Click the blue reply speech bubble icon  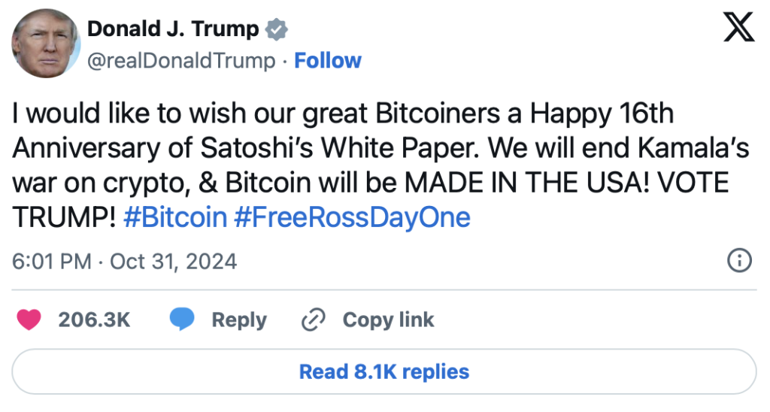point(181,320)
